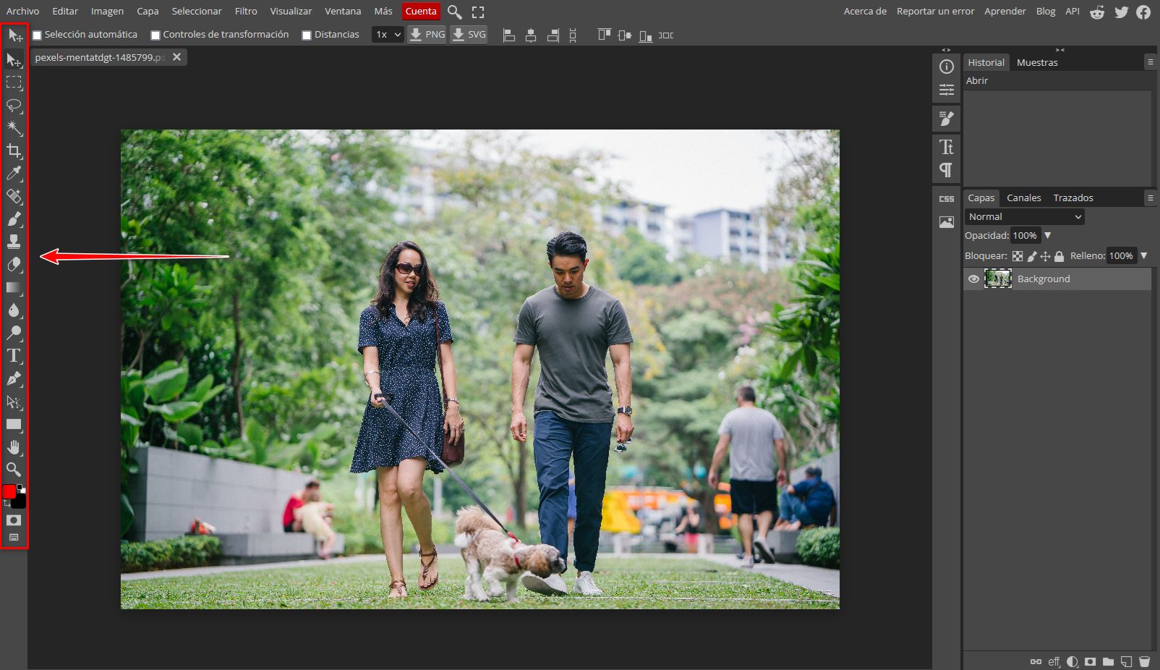Select the Magic Wand tool
The height and width of the screenshot is (670, 1160).
(14, 128)
